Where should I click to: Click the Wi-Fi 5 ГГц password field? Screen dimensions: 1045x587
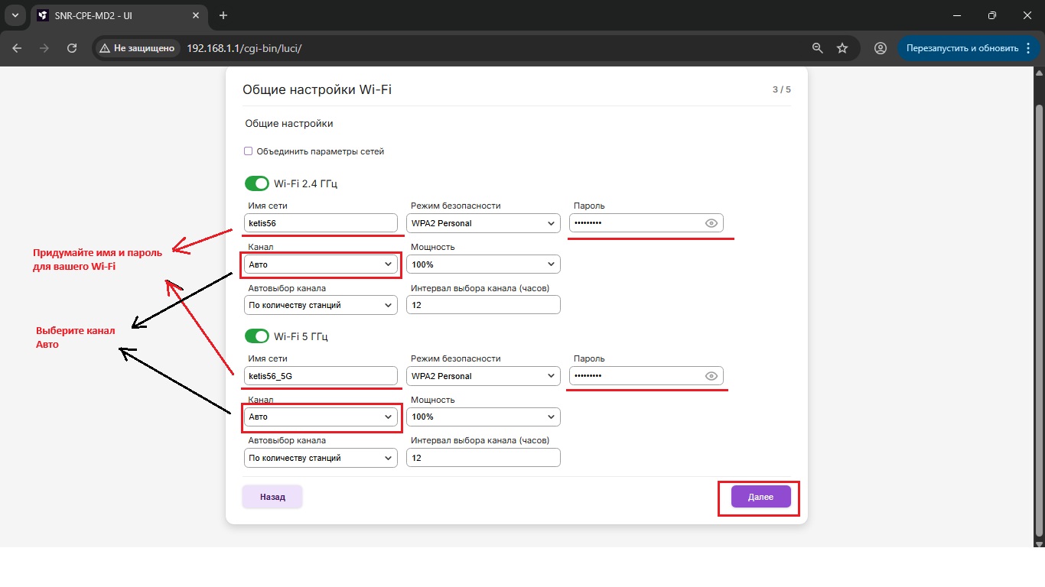tap(646, 376)
